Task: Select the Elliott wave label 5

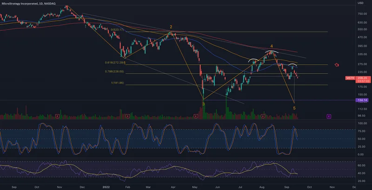Action: (x=294, y=108)
